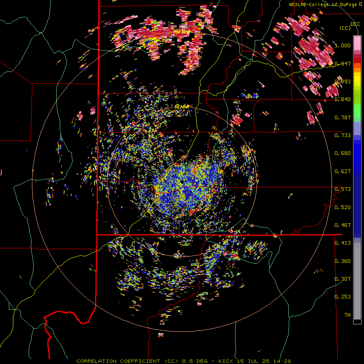Pick the gray segment of the color bar

(x=357, y=281)
